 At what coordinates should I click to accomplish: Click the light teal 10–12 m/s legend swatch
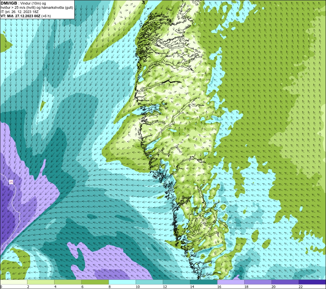point(149,282)
